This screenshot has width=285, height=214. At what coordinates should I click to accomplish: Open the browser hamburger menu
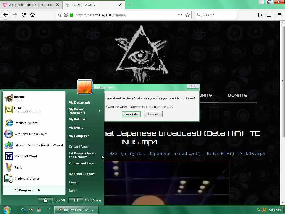pyautogui.click(x=280, y=15)
